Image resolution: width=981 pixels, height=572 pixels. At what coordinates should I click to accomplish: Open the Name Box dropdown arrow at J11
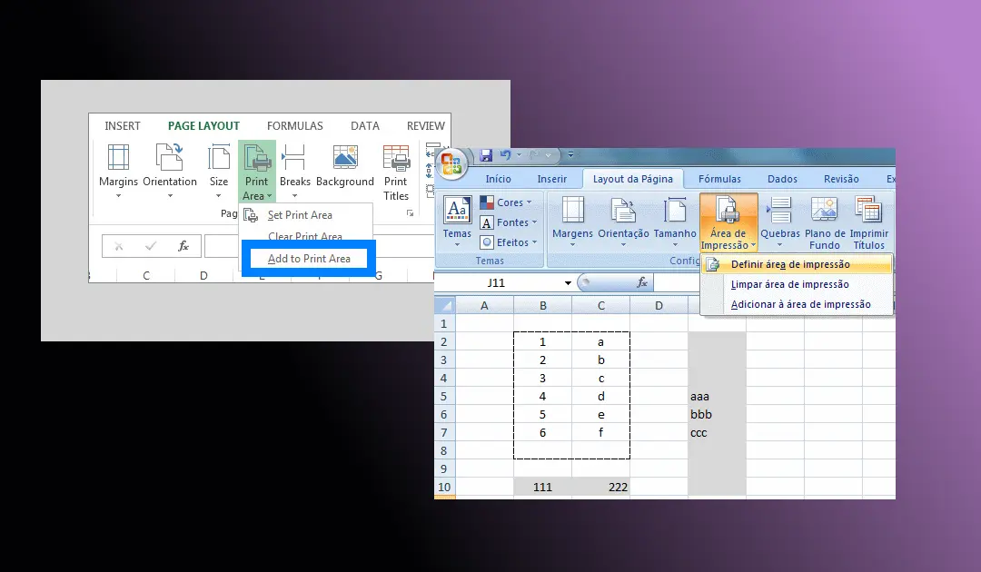click(568, 283)
